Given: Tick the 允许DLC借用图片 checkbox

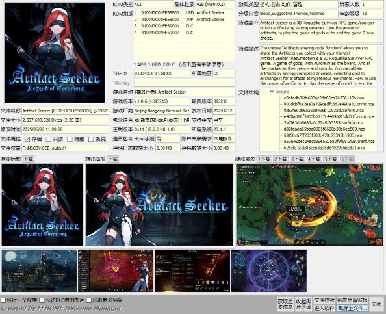Looking at the screenshot, I should click(x=42, y=300).
